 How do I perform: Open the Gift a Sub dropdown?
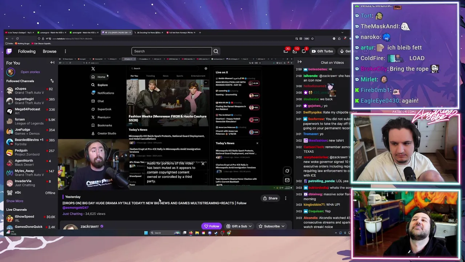click(239, 226)
